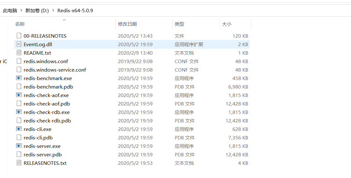Select the file name redis-benchmark.pdb
Viewport: 351px width, 178px height.
click(48, 87)
